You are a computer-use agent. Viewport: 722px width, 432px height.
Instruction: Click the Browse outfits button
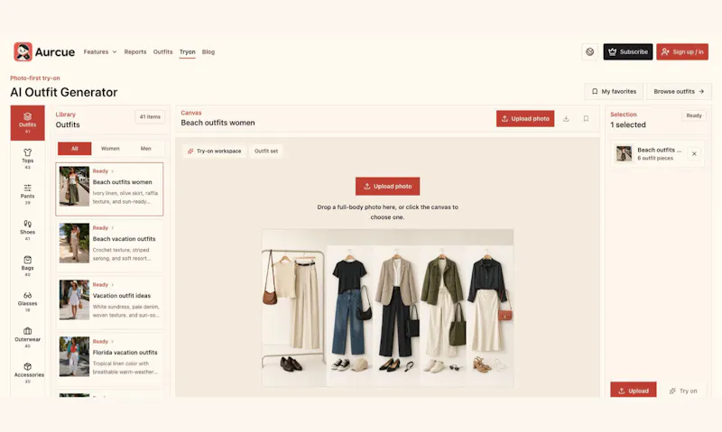pos(680,92)
